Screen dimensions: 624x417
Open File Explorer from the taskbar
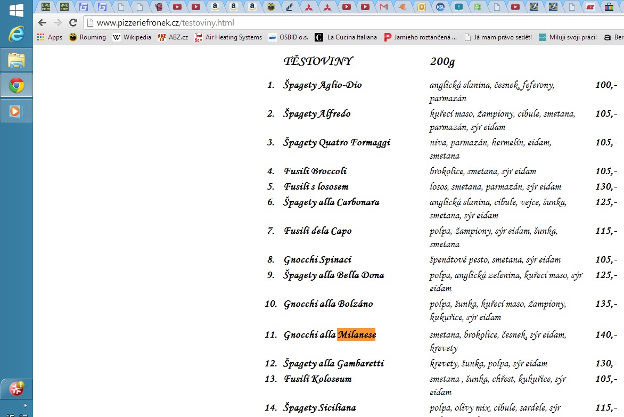(17, 61)
